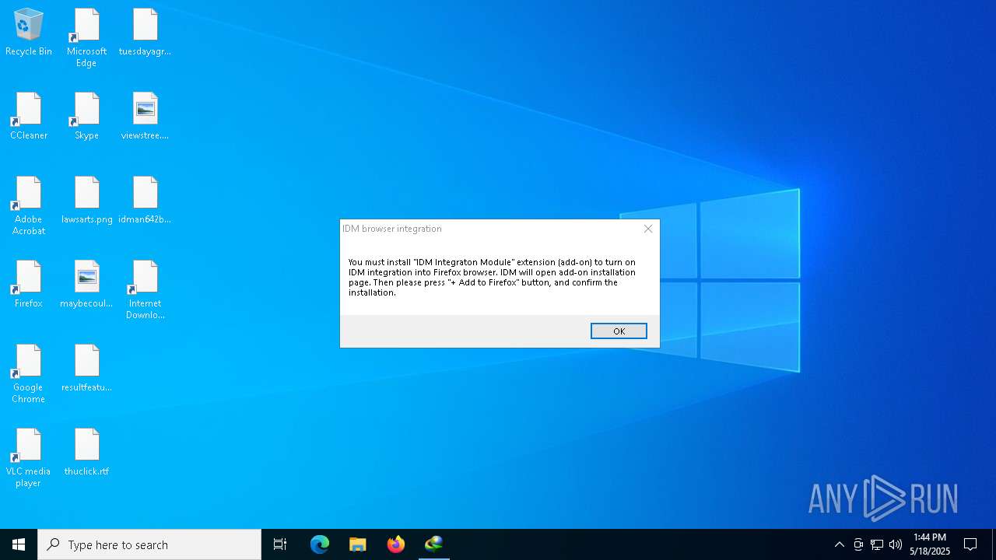Image resolution: width=996 pixels, height=560 pixels.
Task: Select the resultfeatu... desktop file
Action: coord(86,369)
